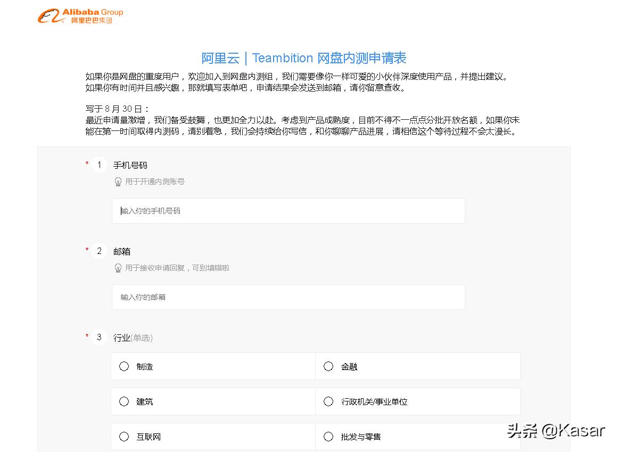The width and height of the screenshot is (618, 452).
Task: Click the 行业(单选) question label
Action: tap(133, 337)
